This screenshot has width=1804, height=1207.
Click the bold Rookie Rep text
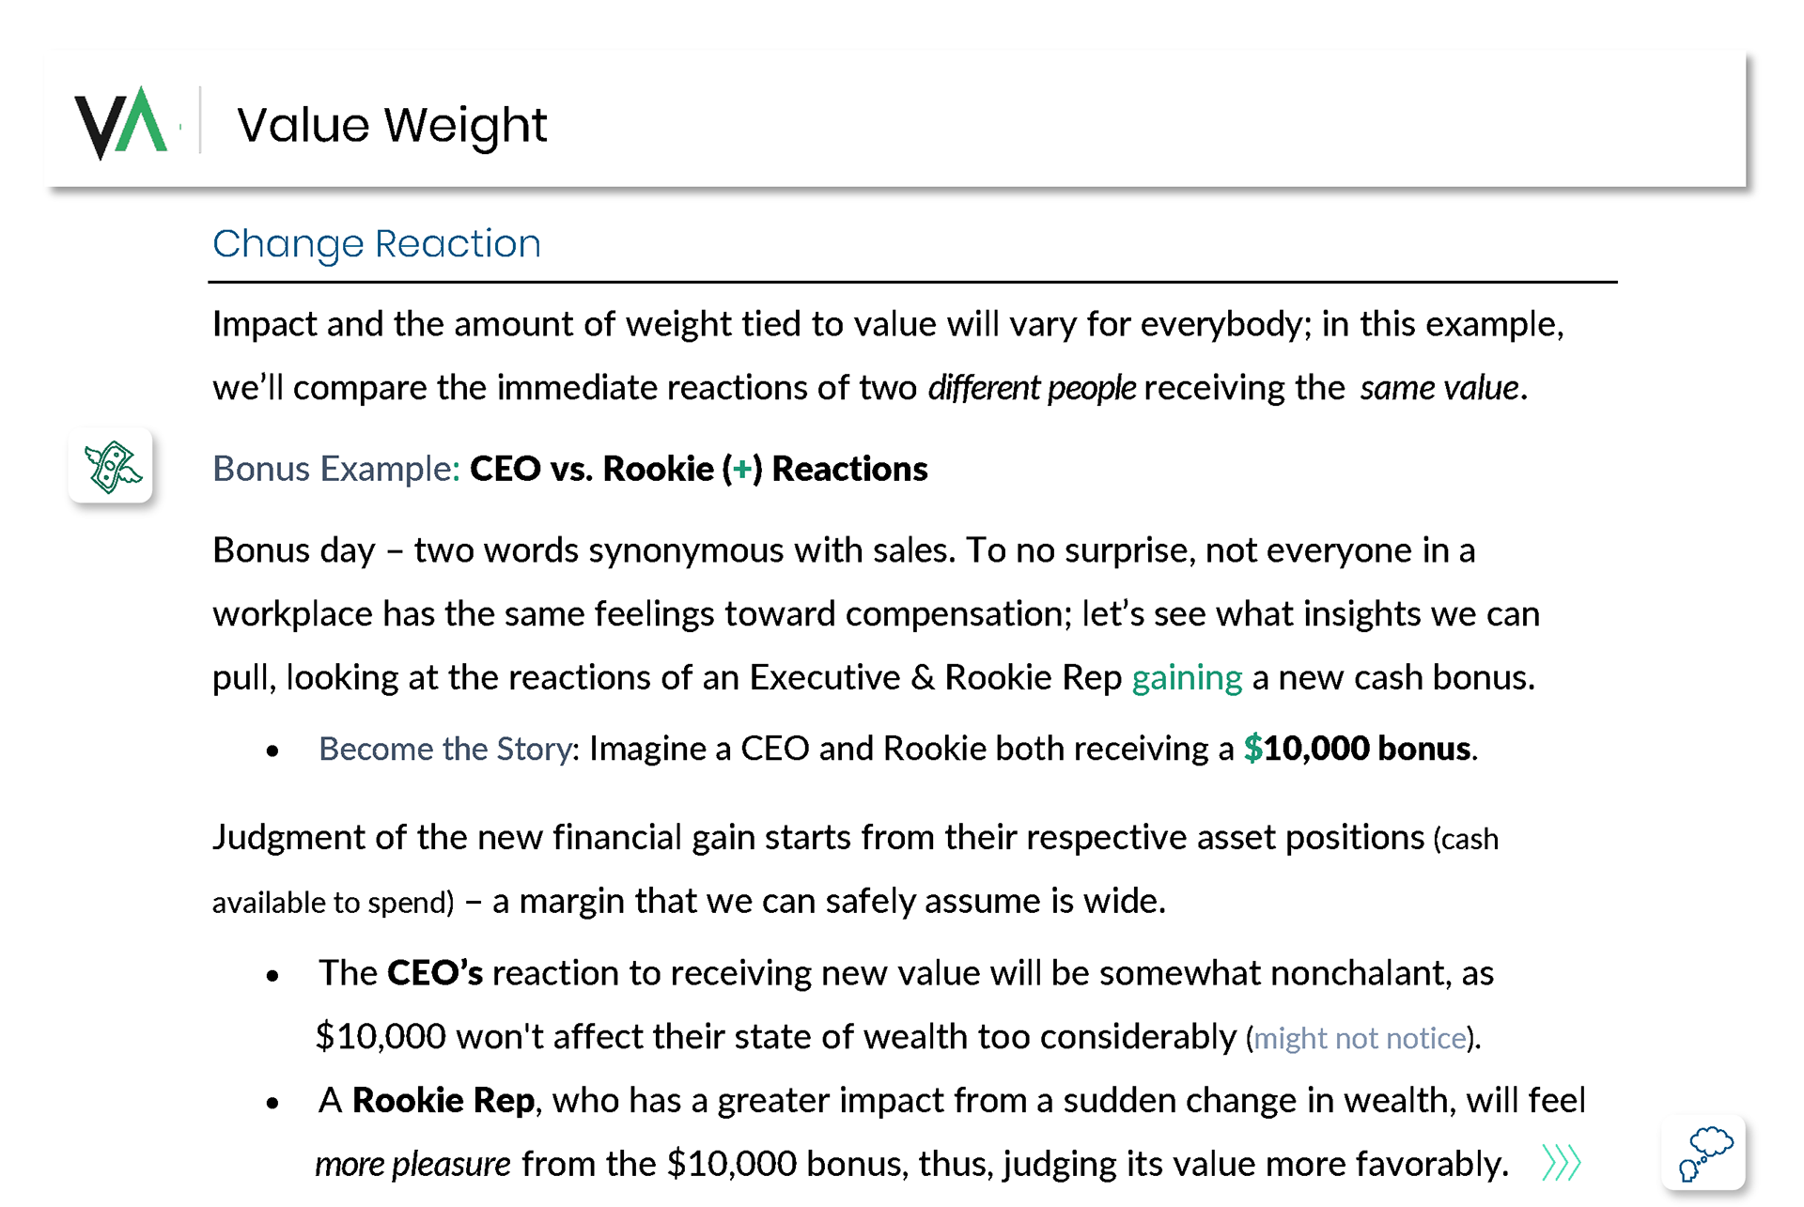point(443,1100)
